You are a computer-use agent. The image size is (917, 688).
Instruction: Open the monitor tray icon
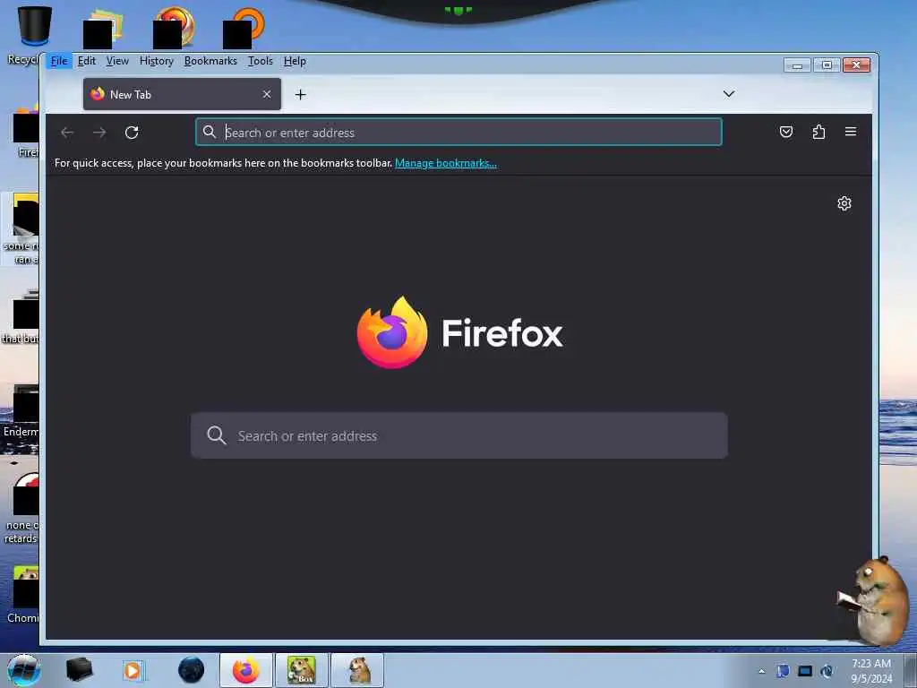click(x=805, y=671)
